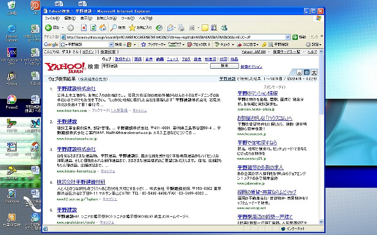This screenshot has height=235, width=377.
Task: Set font size to medium 中
Action: tap(307, 72)
